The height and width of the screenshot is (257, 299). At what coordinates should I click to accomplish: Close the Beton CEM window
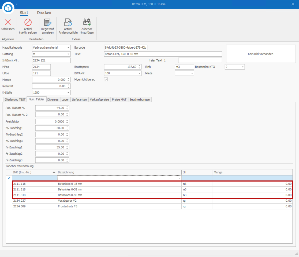coord(293,4)
